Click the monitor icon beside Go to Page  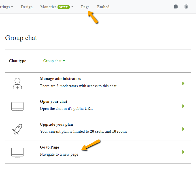[17, 152]
